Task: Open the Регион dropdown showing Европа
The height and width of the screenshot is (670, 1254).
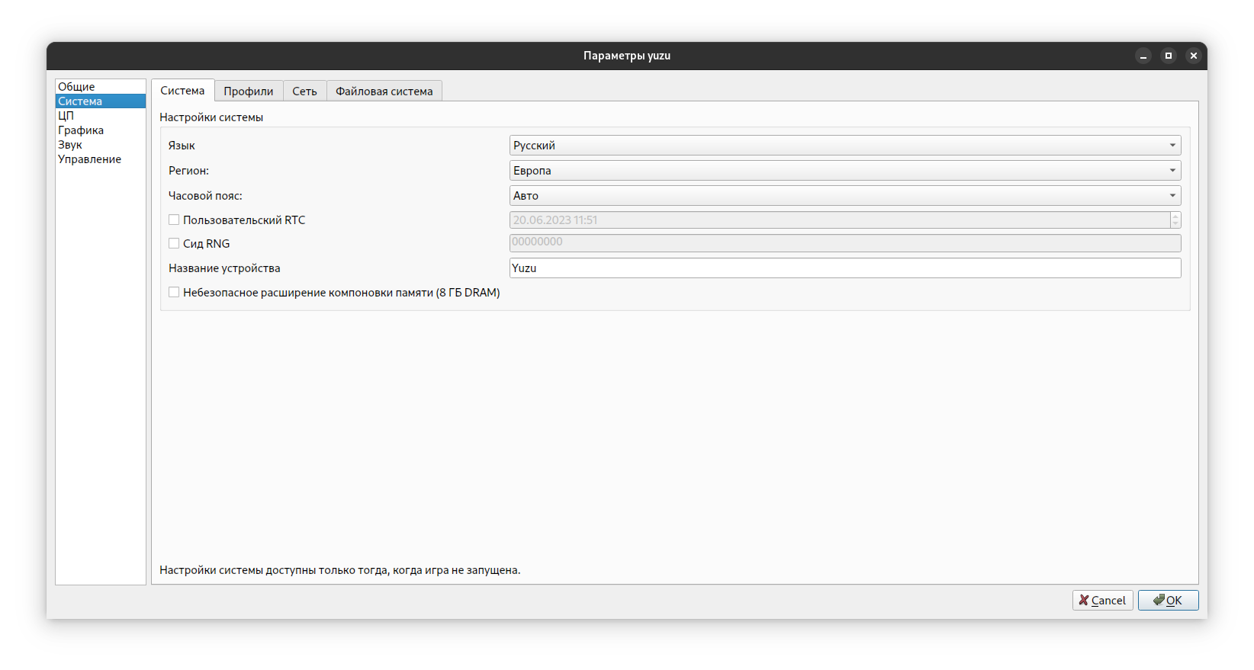Action: click(845, 171)
